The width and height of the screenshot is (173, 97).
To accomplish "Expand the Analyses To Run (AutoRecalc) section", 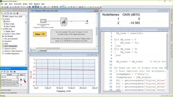I will [26, 93].
